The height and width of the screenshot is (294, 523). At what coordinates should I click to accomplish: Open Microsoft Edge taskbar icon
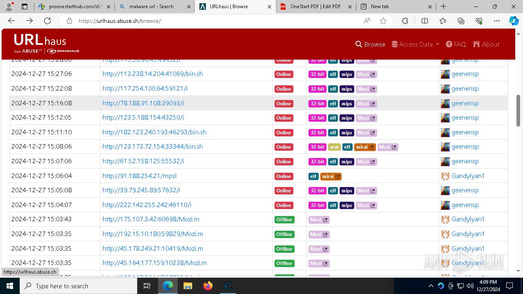pos(168,286)
